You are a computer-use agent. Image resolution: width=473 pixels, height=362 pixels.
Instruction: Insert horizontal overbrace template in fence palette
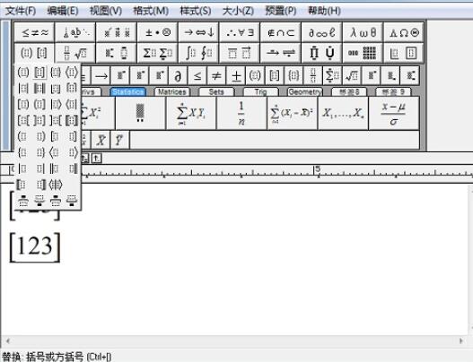pos(23,201)
